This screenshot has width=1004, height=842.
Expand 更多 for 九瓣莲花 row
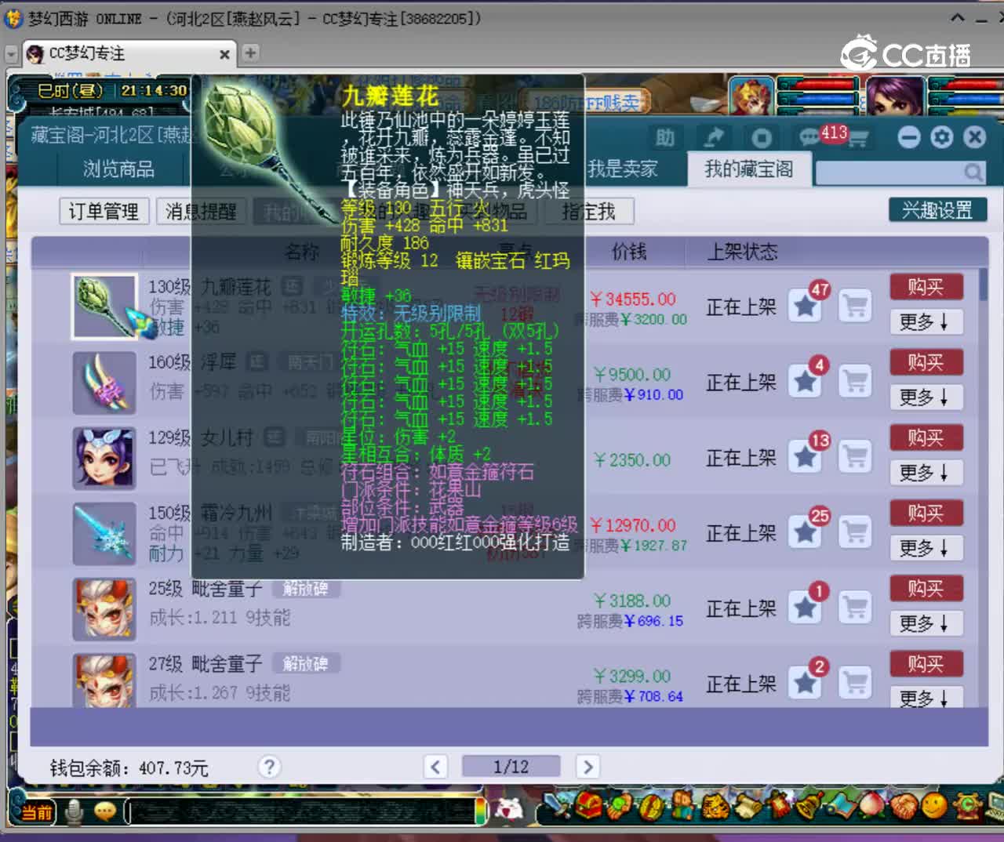(926, 321)
